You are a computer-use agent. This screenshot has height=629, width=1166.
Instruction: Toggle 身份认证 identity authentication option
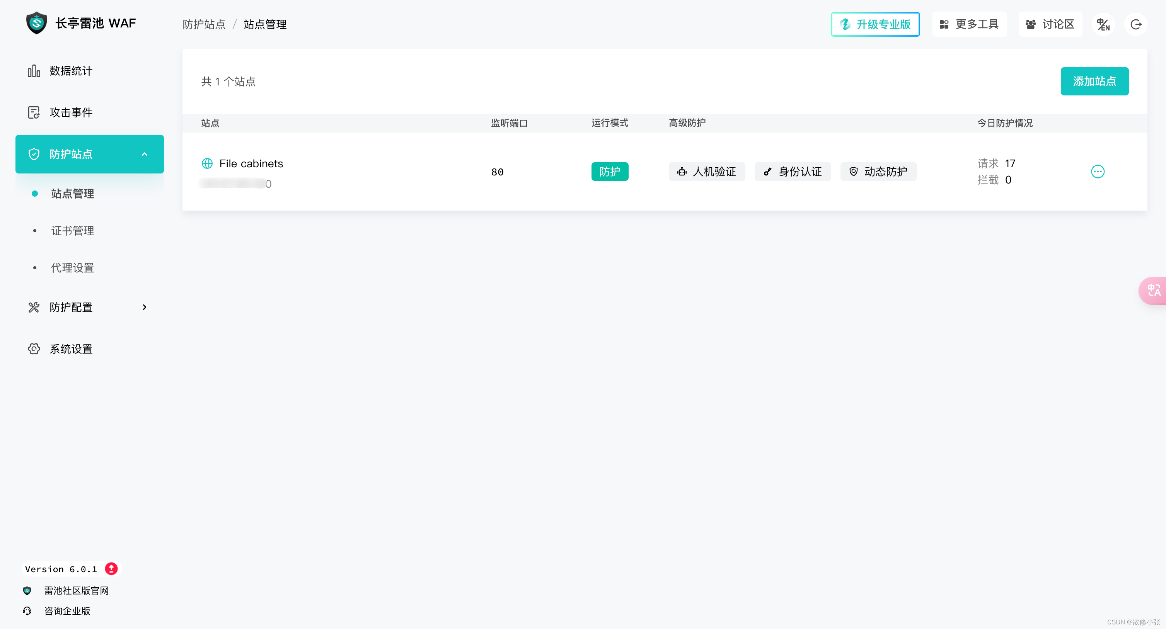click(792, 172)
